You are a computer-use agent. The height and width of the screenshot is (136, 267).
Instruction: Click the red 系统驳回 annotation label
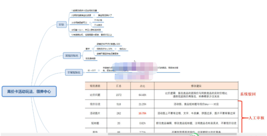click(x=248, y=94)
